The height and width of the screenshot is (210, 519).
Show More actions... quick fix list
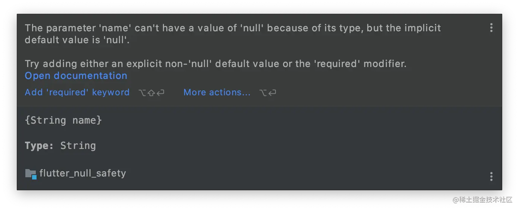[217, 92]
